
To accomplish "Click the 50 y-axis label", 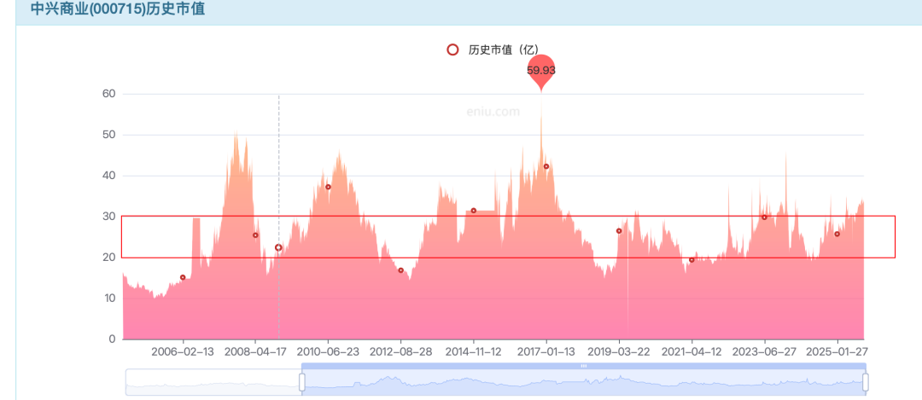I will pyautogui.click(x=109, y=135).
